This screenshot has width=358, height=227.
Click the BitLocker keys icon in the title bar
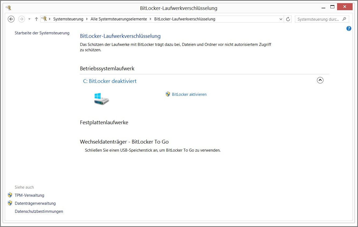8,8
